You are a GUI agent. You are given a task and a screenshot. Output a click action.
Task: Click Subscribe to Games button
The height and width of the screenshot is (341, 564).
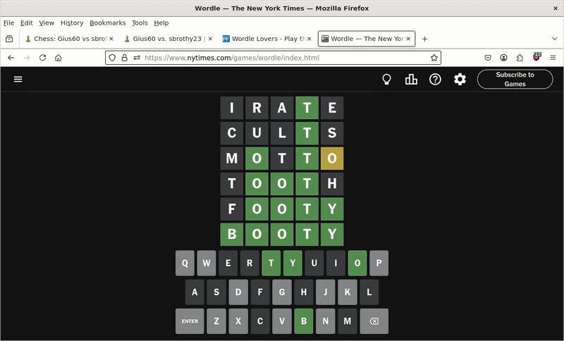(x=515, y=79)
